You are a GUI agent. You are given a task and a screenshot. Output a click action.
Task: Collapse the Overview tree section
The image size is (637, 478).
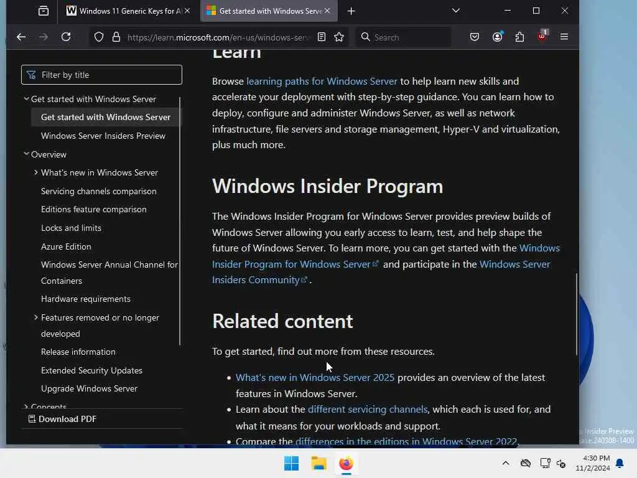[x=26, y=154]
